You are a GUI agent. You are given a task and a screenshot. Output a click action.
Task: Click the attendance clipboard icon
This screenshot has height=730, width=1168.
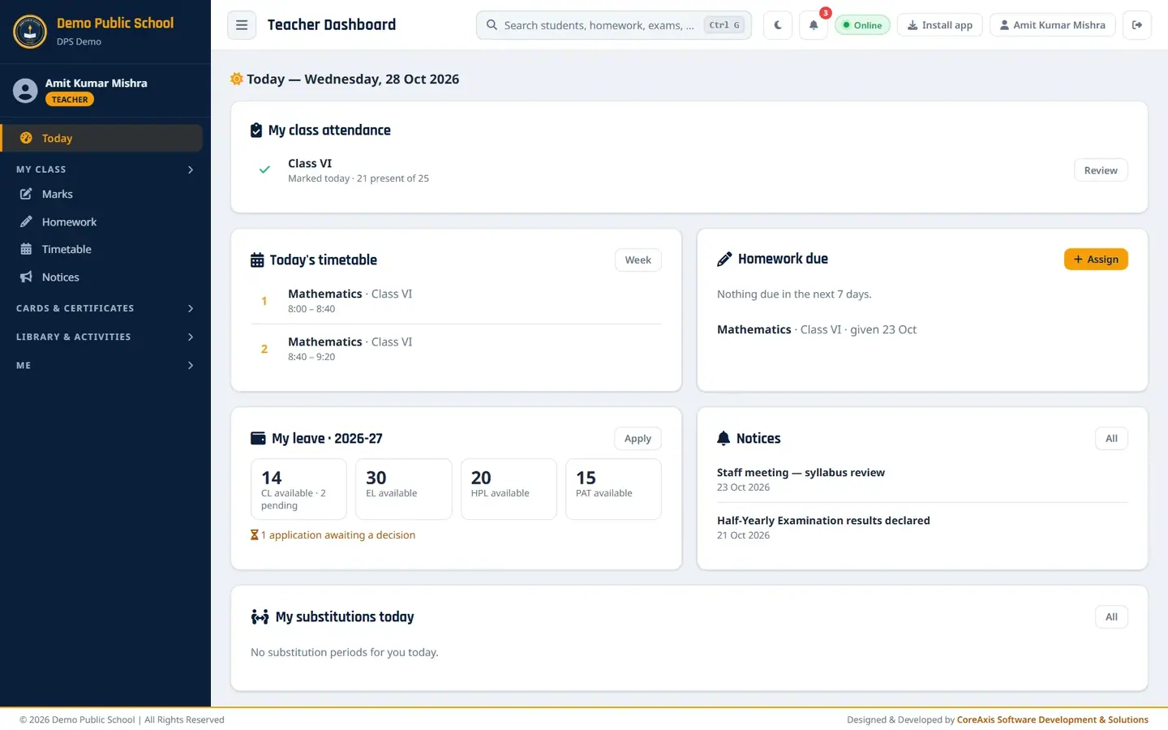pos(256,130)
